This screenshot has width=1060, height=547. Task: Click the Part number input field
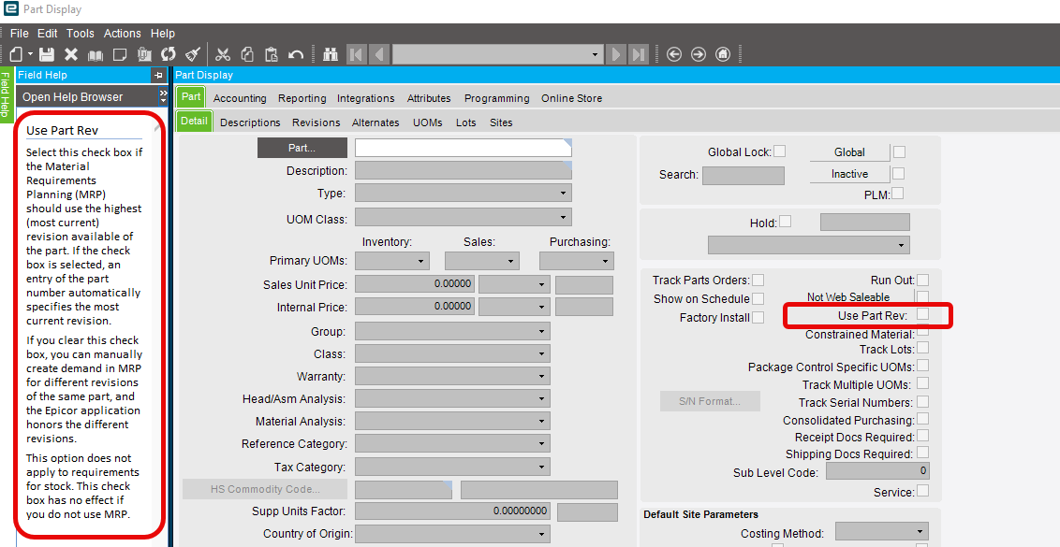(x=464, y=148)
